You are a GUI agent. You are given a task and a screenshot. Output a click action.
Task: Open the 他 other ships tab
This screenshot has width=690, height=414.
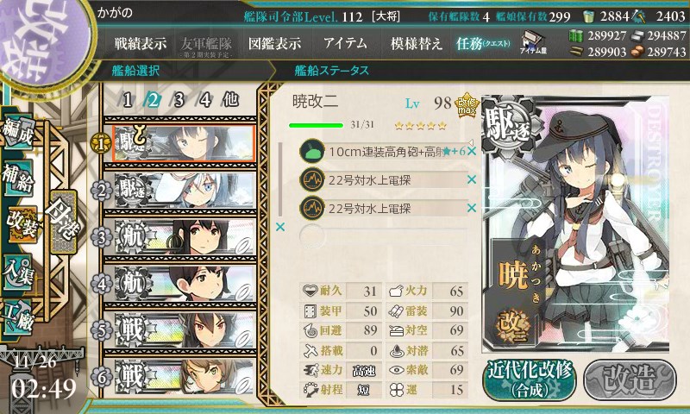(230, 100)
